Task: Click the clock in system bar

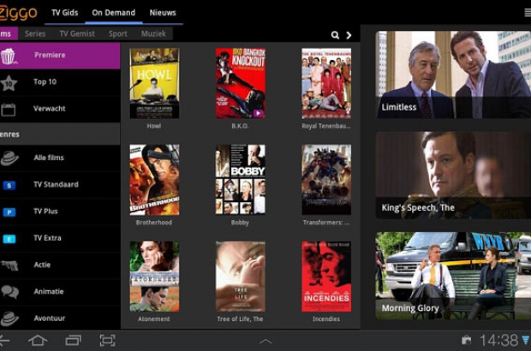Action: pyautogui.click(x=498, y=341)
